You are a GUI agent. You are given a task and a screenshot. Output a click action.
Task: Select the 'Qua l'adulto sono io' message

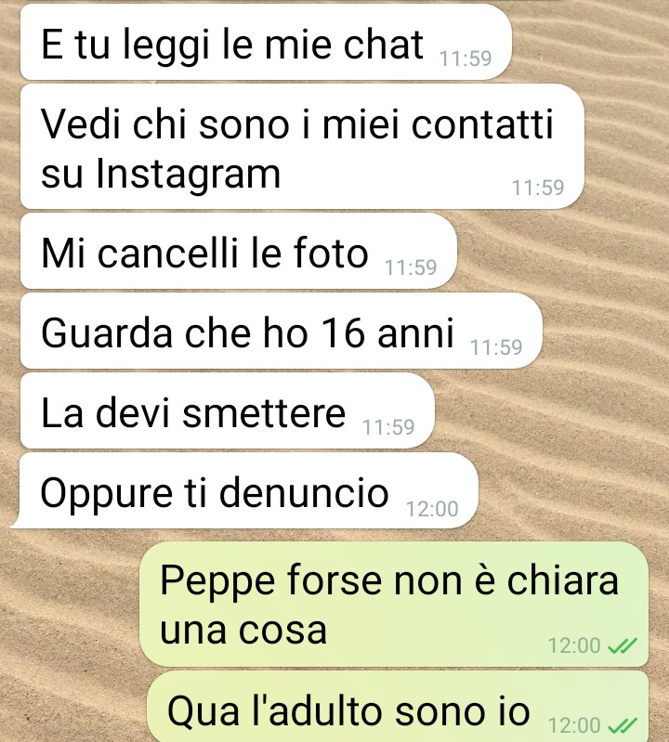(398, 707)
